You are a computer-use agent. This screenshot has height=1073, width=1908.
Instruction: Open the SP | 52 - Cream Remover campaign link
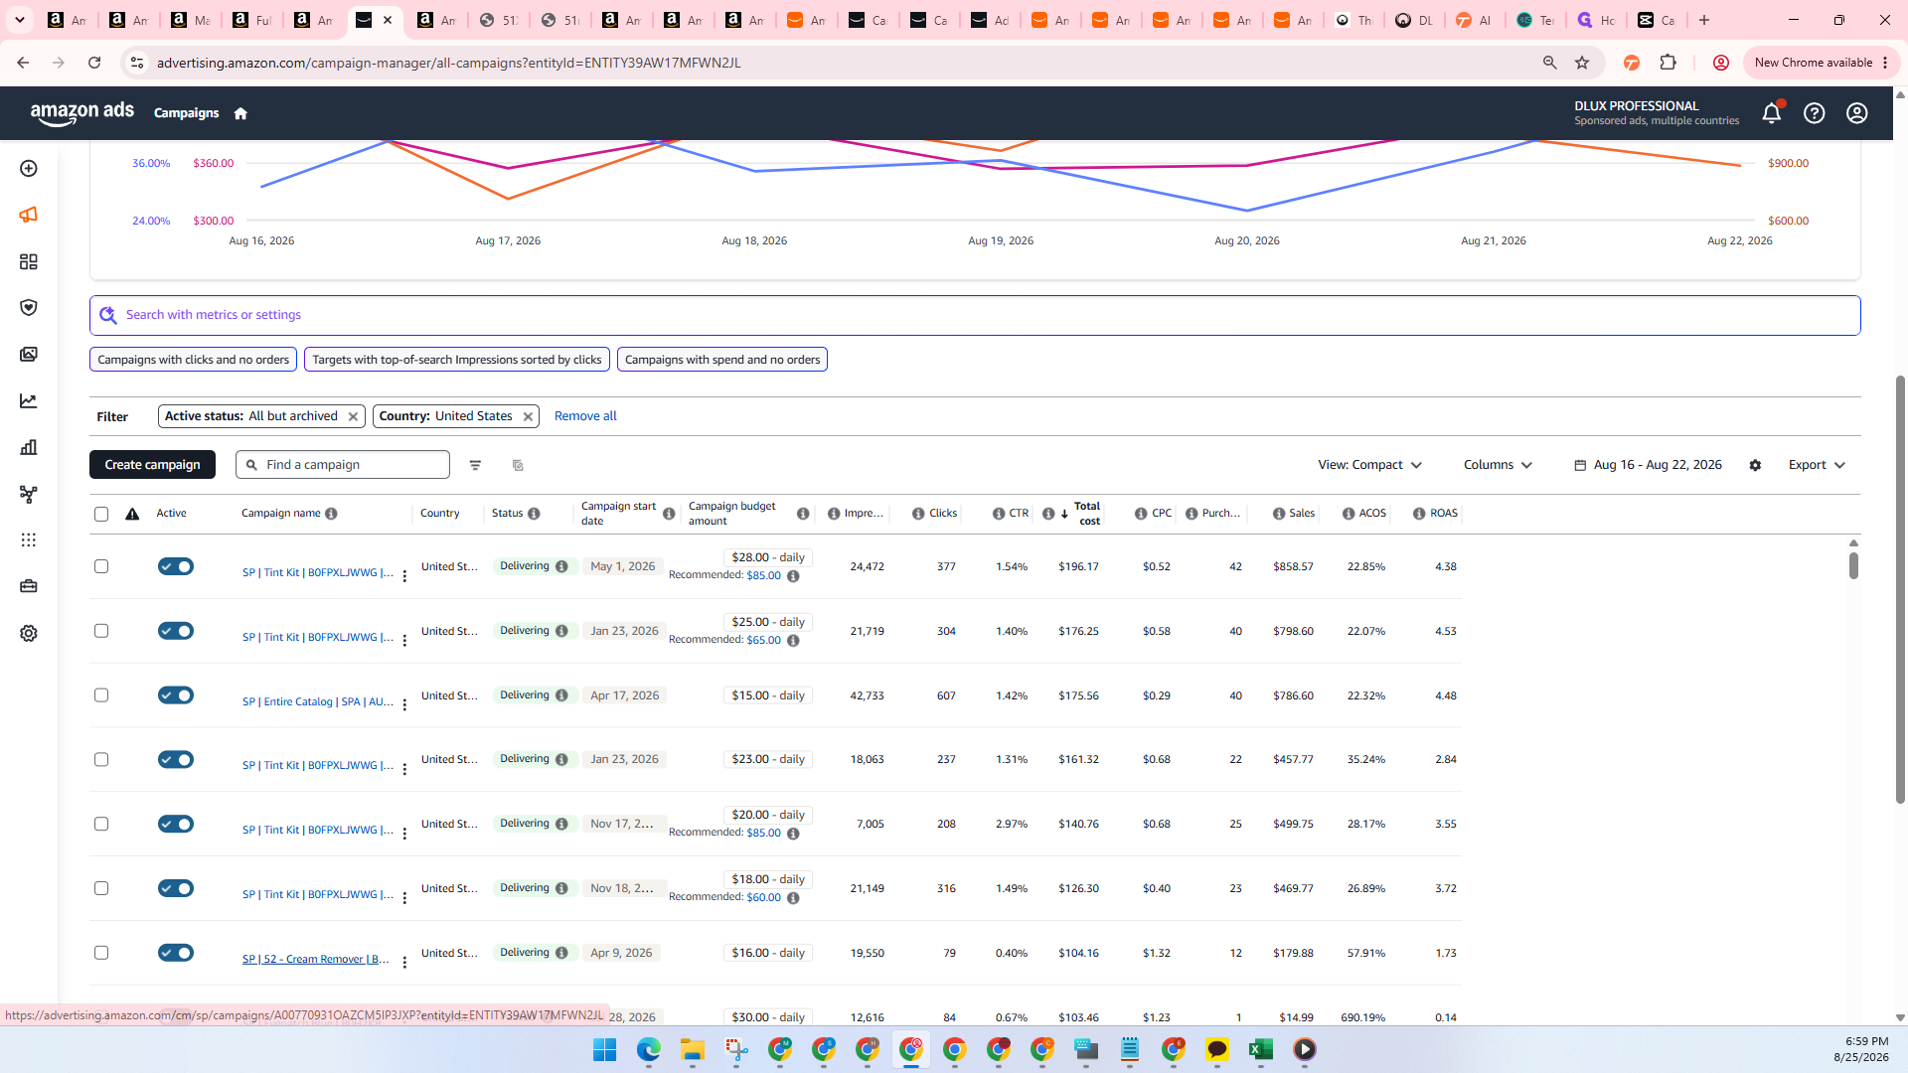click(316, 959)
